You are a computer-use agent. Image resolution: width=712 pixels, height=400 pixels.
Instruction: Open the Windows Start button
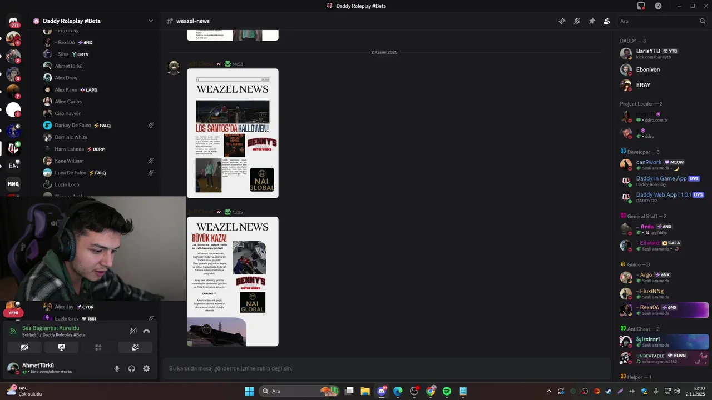click(x=249, y=391)
